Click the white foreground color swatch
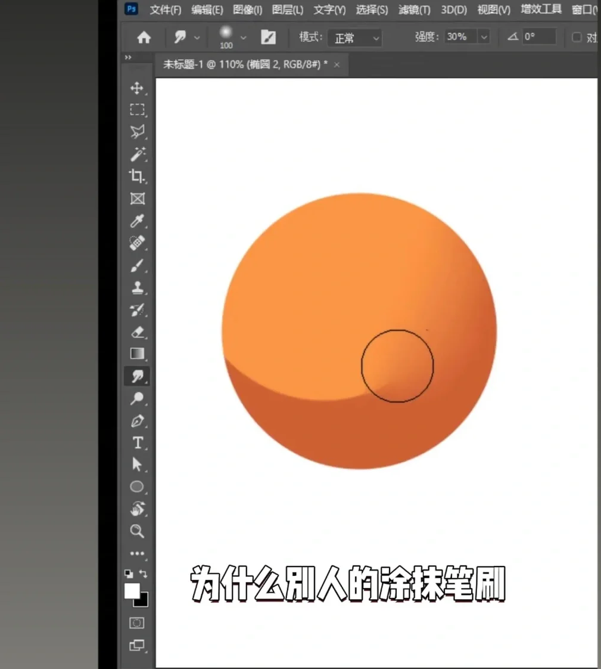The width and height of the screenshot is (601, 669). point(132,590)
